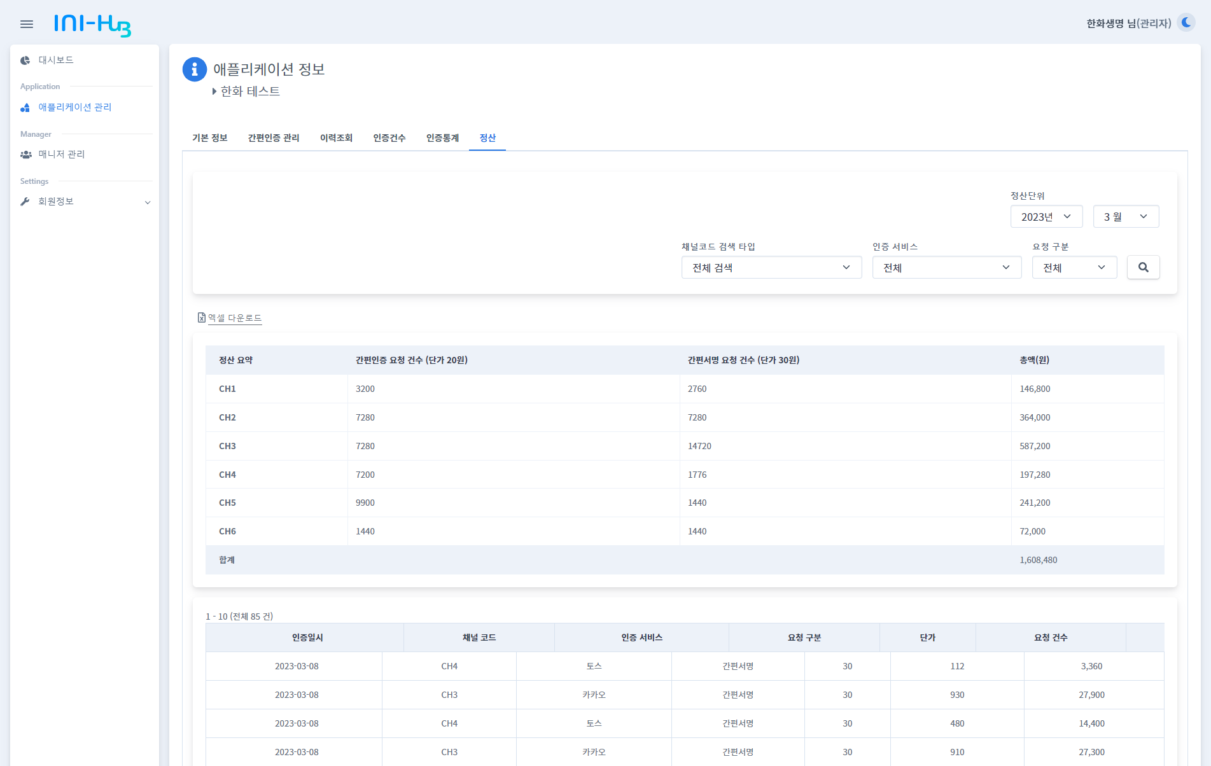Click the CH1 summary row label
Screen dimensions: 1211x766
227,389
